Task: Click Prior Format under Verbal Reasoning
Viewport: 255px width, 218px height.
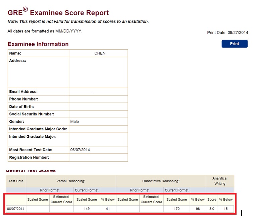Action: pos(50,190)
